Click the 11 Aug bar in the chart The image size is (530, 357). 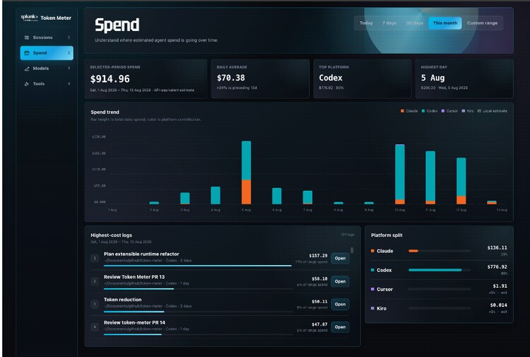[x=430, y=177]
